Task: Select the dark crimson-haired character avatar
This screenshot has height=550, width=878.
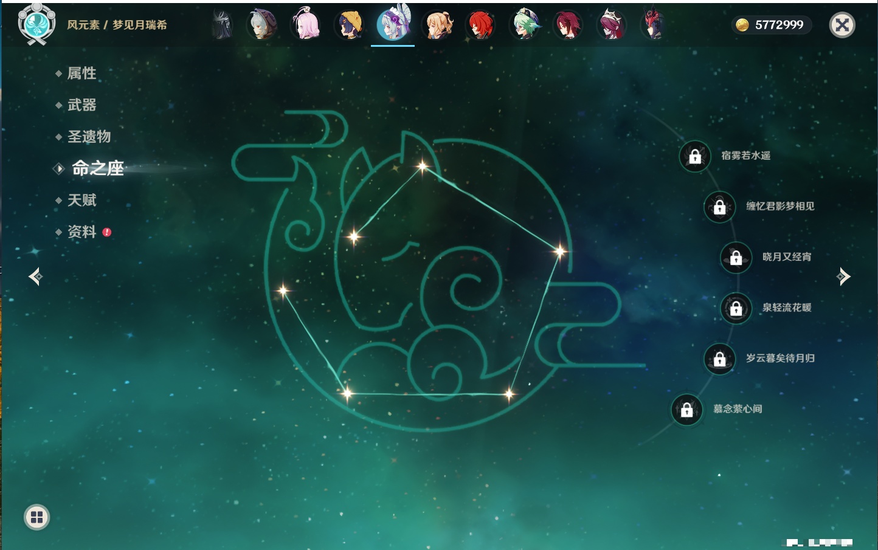Action: (568, 26)
